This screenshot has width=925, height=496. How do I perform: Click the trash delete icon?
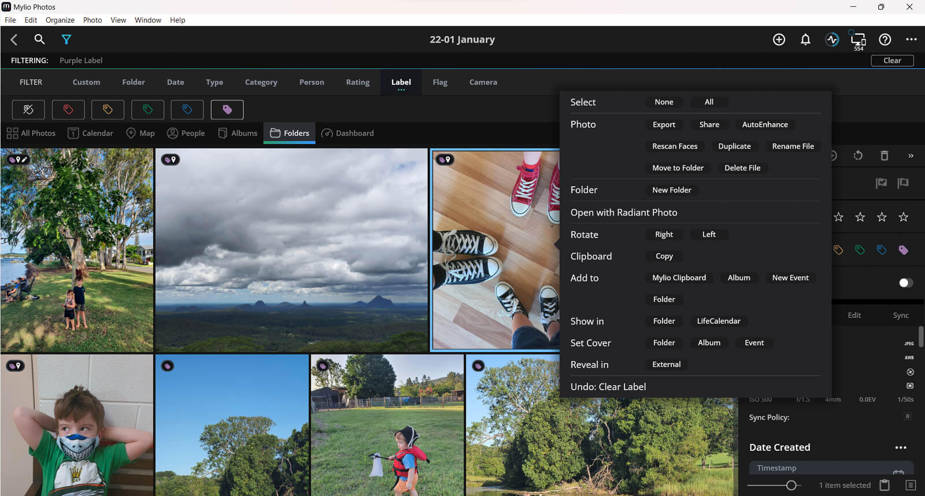[x=884, y=156]
